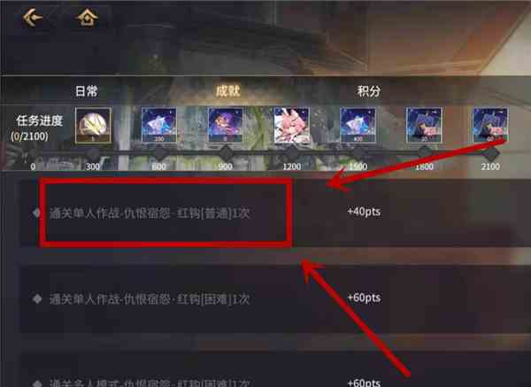
Task: Switch to the 成就 tab
Action: (x=228, y=91)
